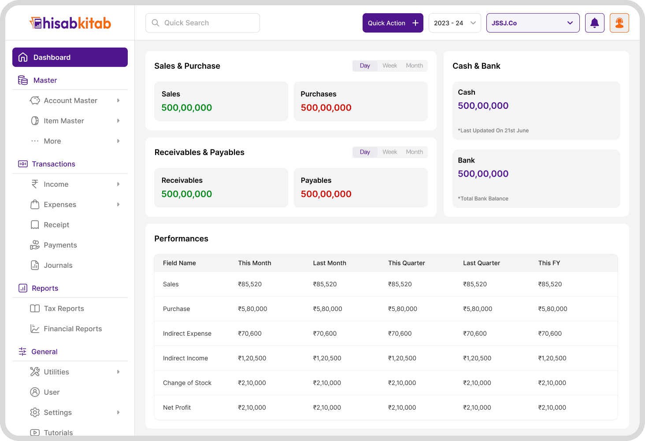Click the Reports chart icon
The image size is (645, 441).
(x=23, y=288)
